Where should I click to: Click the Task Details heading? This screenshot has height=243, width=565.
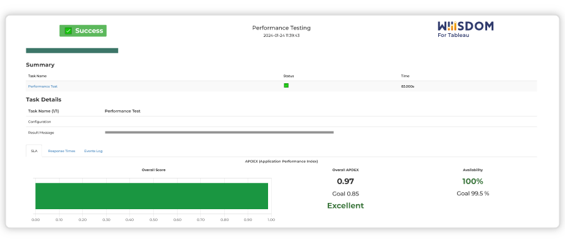tap(43, 100)
